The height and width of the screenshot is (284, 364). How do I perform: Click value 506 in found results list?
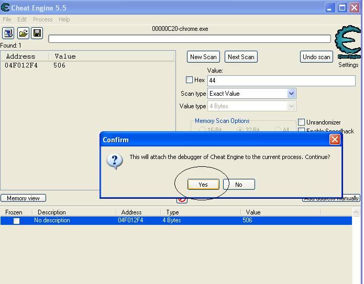59,65
